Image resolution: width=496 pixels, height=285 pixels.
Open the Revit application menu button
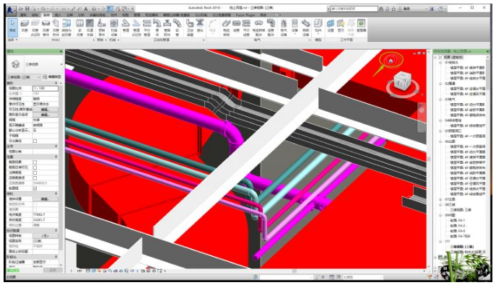pyautogui.click(x=11, y=10)
